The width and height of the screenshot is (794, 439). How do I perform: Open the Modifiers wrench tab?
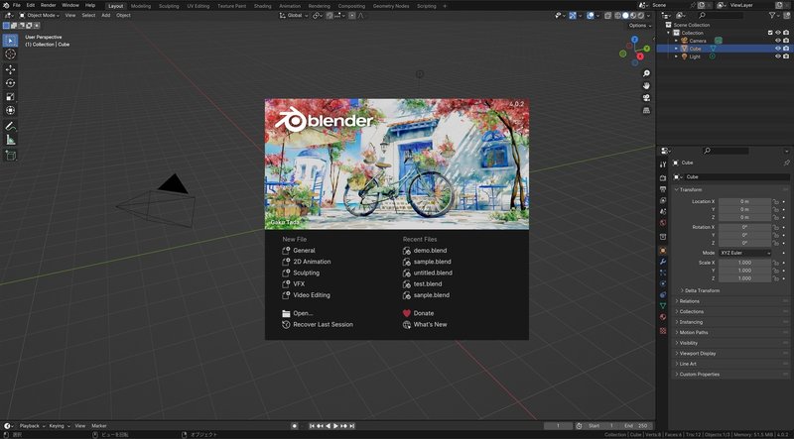click(663, 262)
